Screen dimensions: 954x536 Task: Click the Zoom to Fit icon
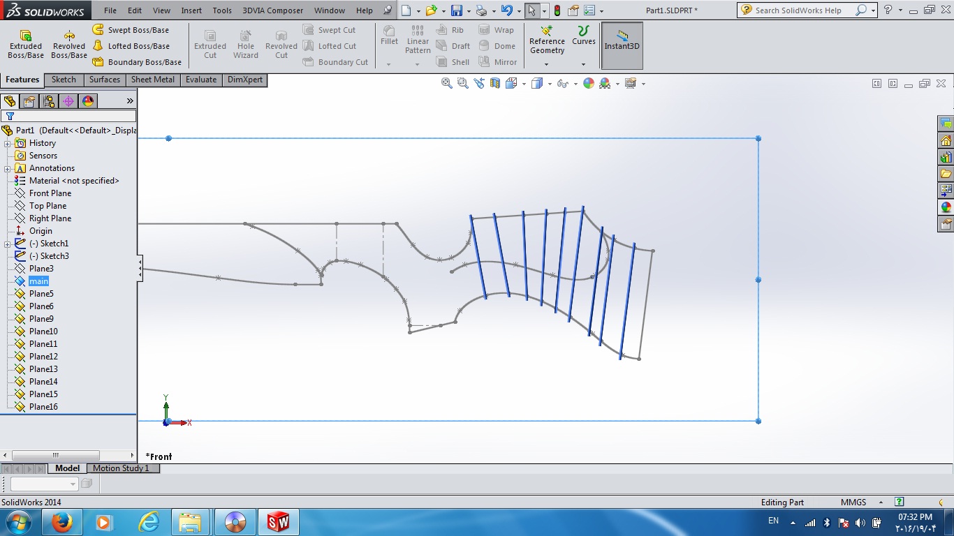click(x=446, y=83)
